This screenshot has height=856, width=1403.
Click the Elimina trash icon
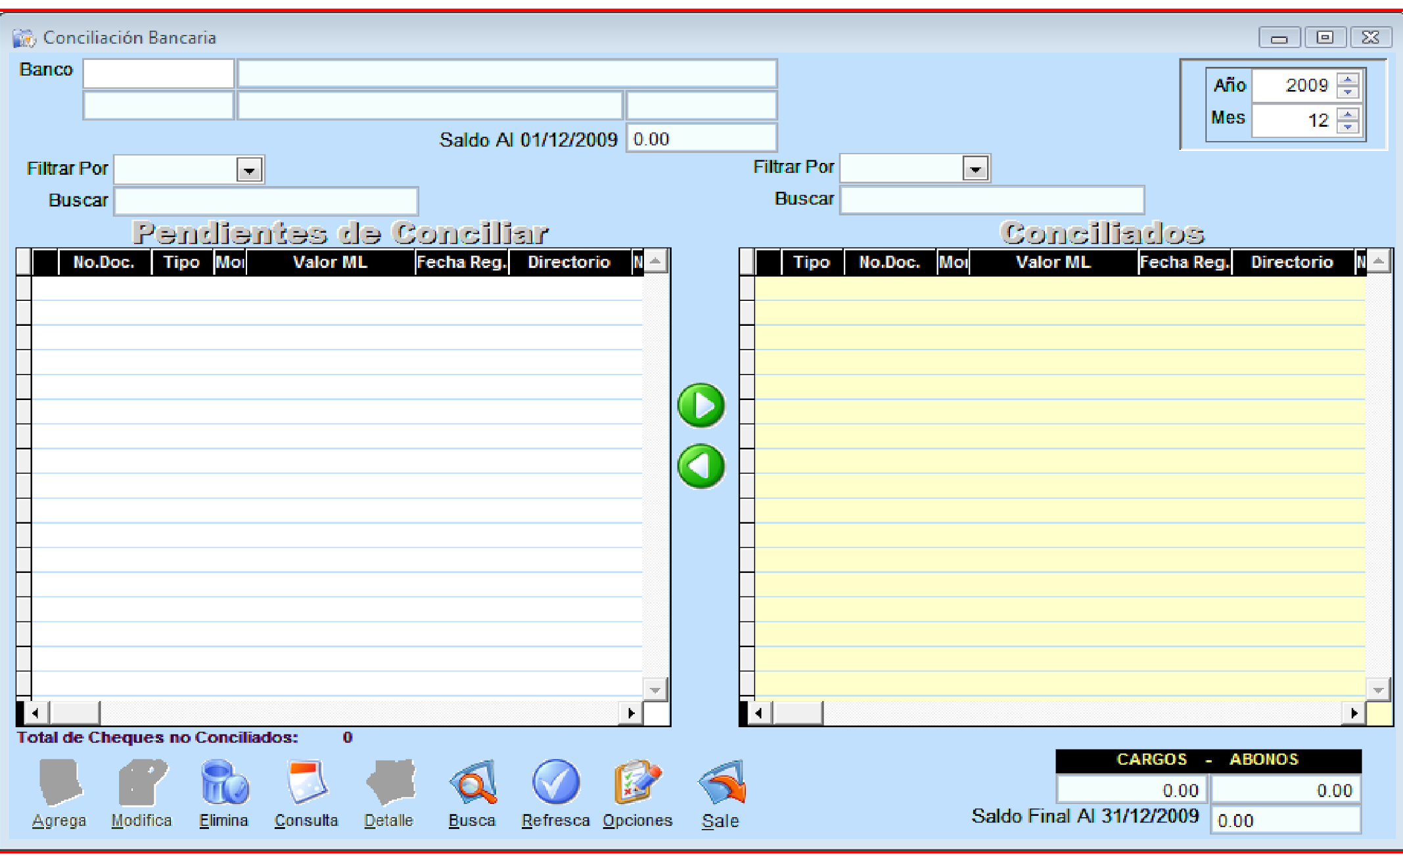pyautogui.click(x=223, y=782)
